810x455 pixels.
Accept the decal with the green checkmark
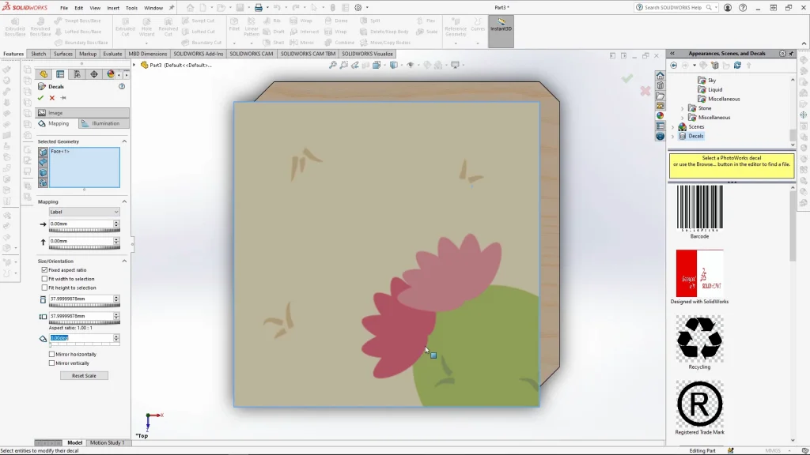[x=40, y=98]
